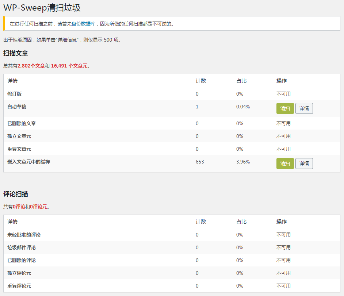
Task: Click the 评论扫描 section heading
Action: pyautogui.click(x=16, y=194)
